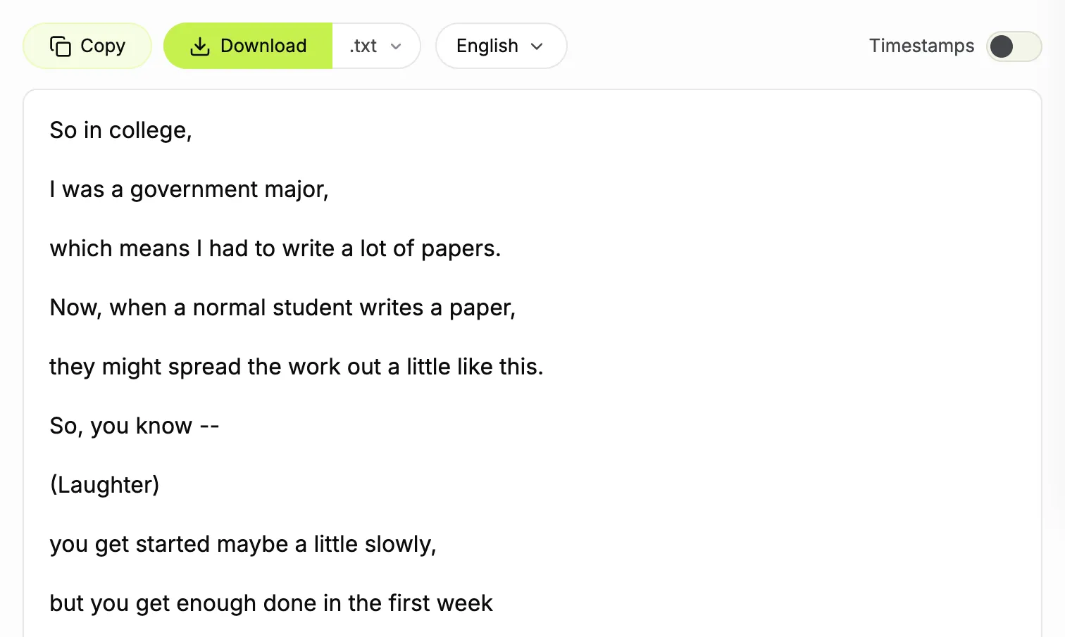
Task: Click "they might spread the work out" line
Action: 296,367
